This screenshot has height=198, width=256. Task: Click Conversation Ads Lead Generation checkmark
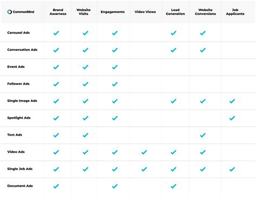coord(173,50)
